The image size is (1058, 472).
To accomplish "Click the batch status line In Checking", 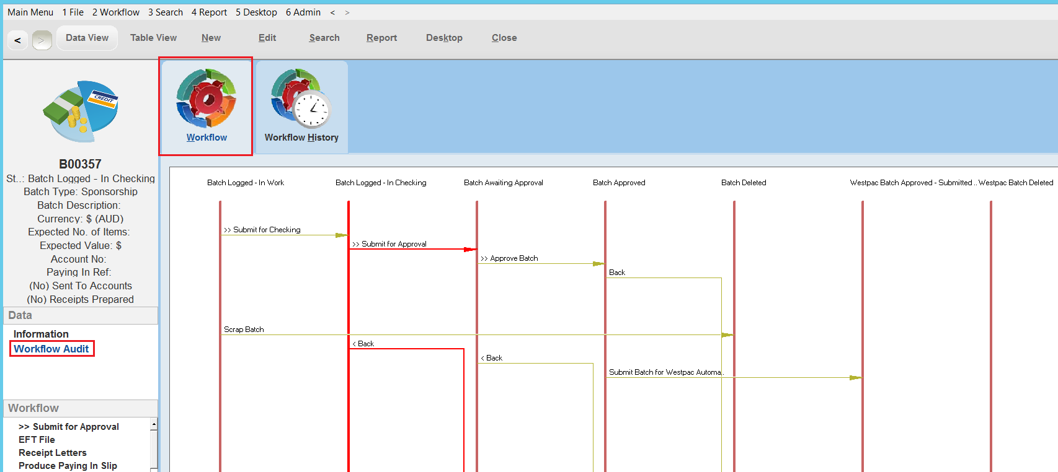I will [81, 178].
